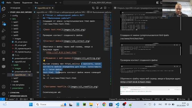Viewport: 192px width, 108px height.
Task: Open presentation06.md file
Action: (23, 71)
